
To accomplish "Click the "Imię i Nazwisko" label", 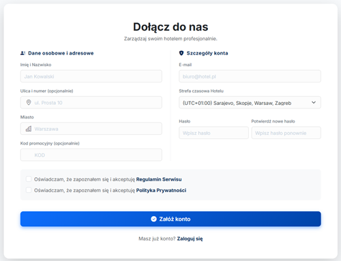I will point(35,65).
